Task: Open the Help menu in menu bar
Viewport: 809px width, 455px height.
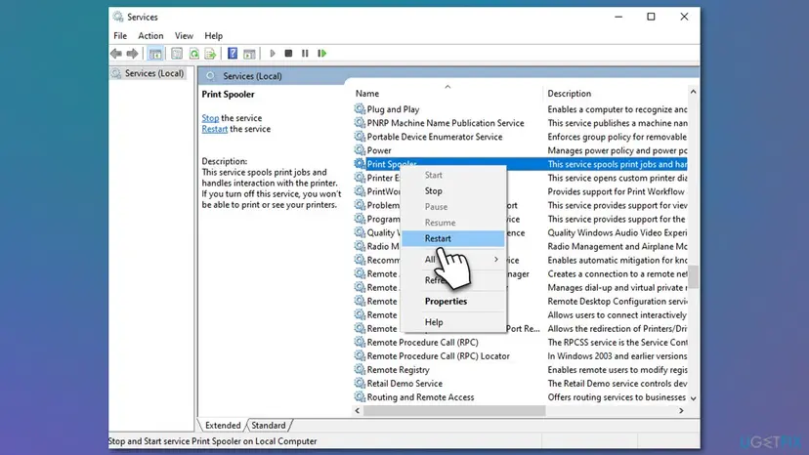Action: pos(214,35)
